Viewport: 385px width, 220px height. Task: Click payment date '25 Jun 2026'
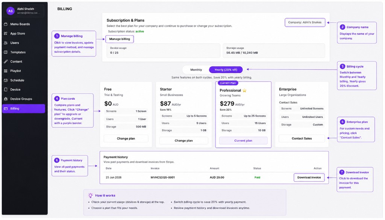tap(114, 177)
